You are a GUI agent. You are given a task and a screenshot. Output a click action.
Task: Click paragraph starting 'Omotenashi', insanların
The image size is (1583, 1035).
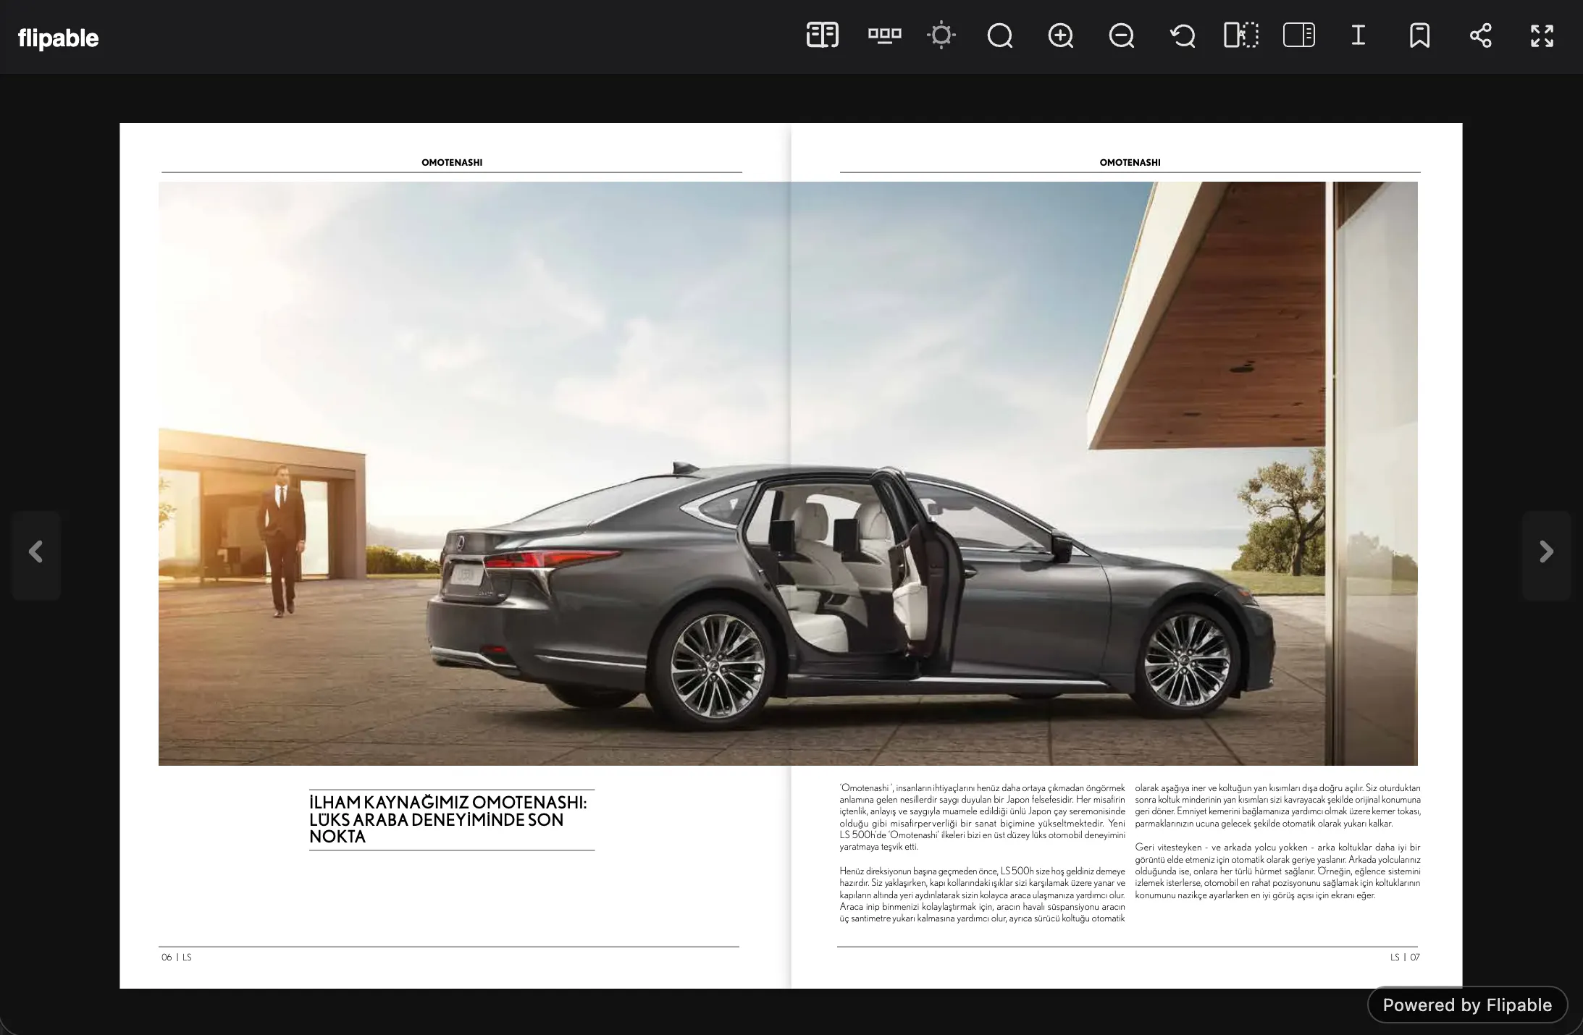[x=983, y=817]
